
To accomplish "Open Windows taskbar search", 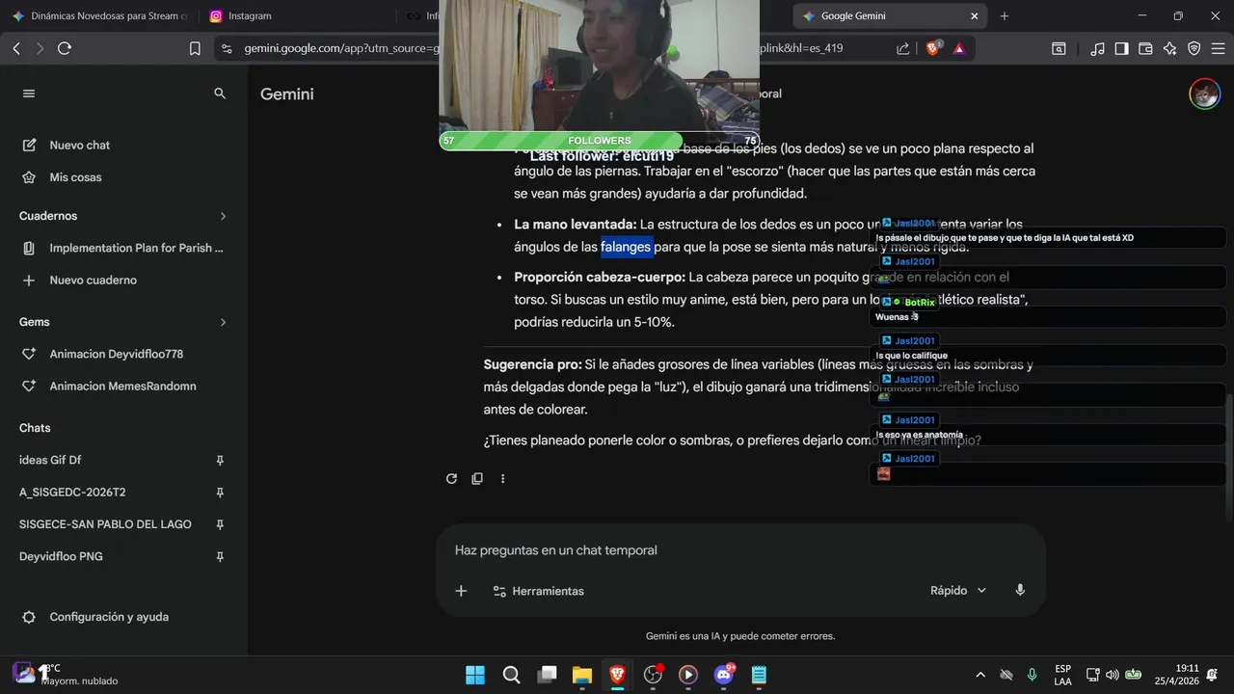I will 512,675.
